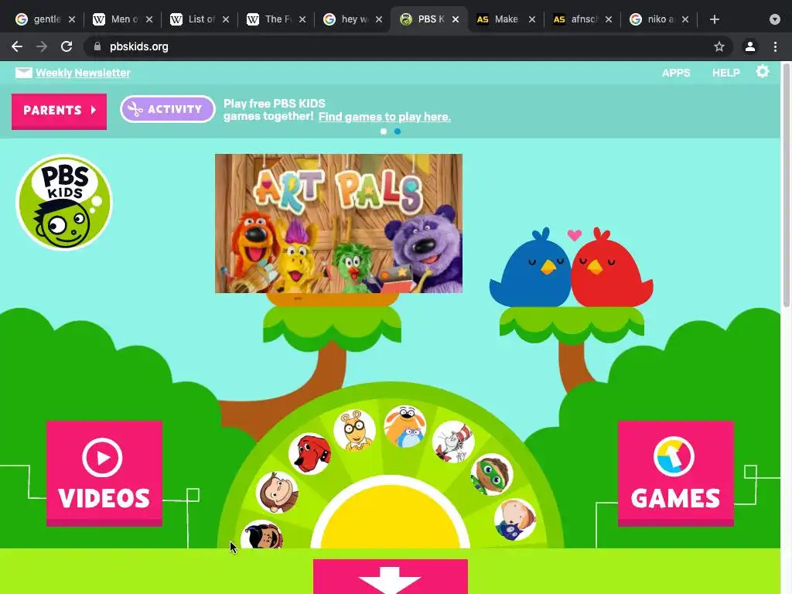The height and width of the screenshot is (594, 792).
Task: Select the orange dog with blue bird icon
Action: [405, 426]
